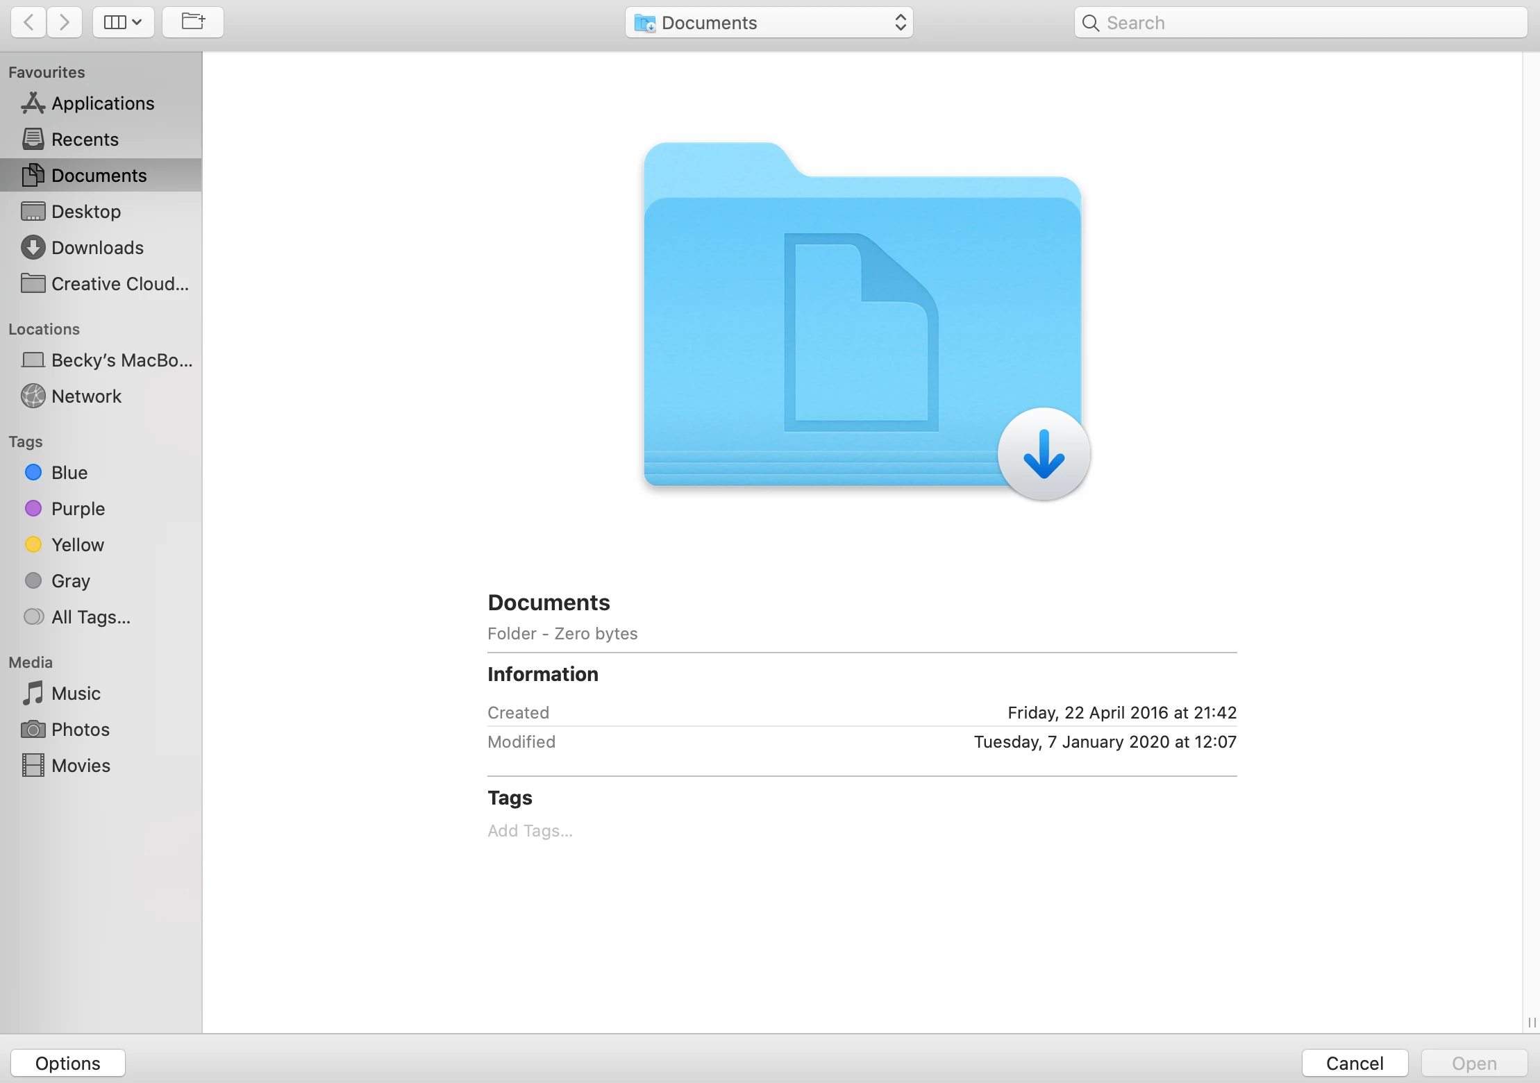
Task: Open the Desktop sidebar location
Action: coord(86,212)
